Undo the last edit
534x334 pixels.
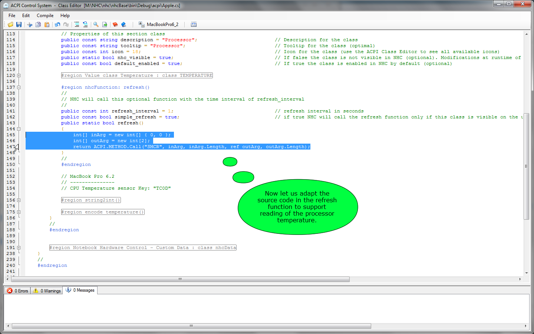[57, 24]
